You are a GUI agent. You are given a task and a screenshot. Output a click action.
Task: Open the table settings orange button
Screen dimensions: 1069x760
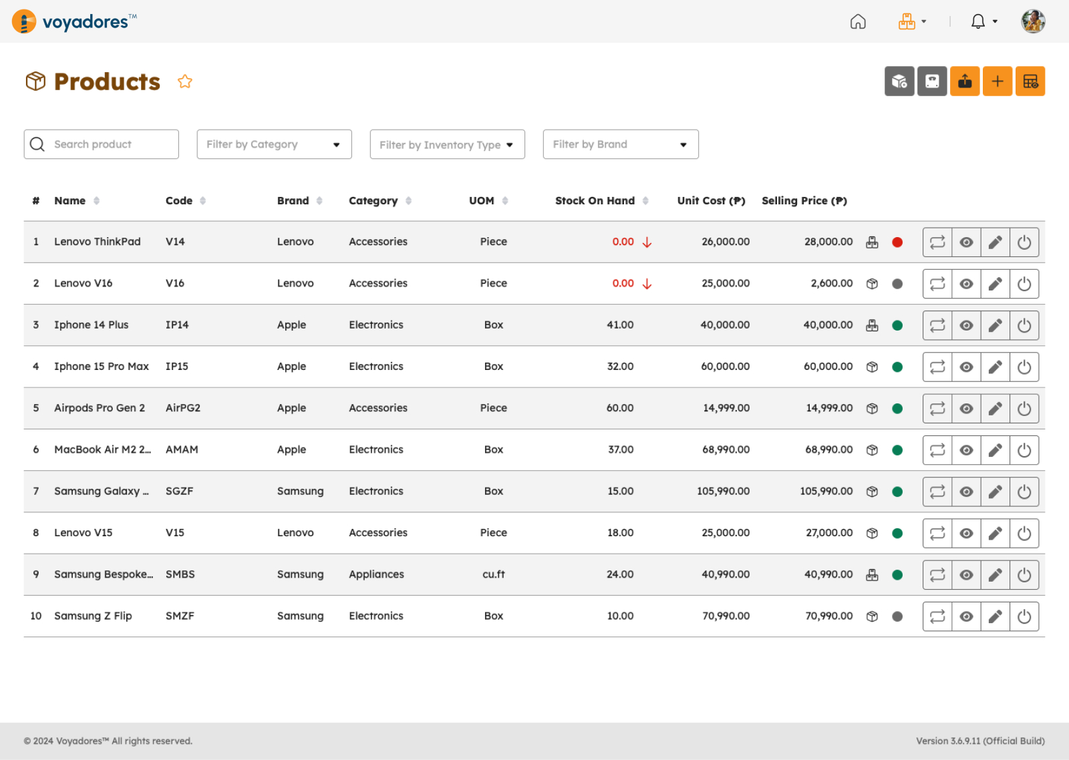point(1030,81)
